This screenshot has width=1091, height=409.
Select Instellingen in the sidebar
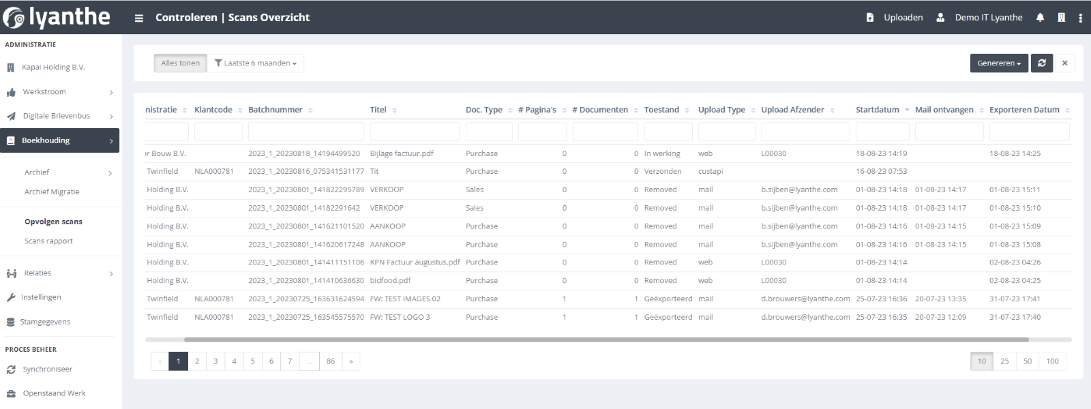coord(41,297)
